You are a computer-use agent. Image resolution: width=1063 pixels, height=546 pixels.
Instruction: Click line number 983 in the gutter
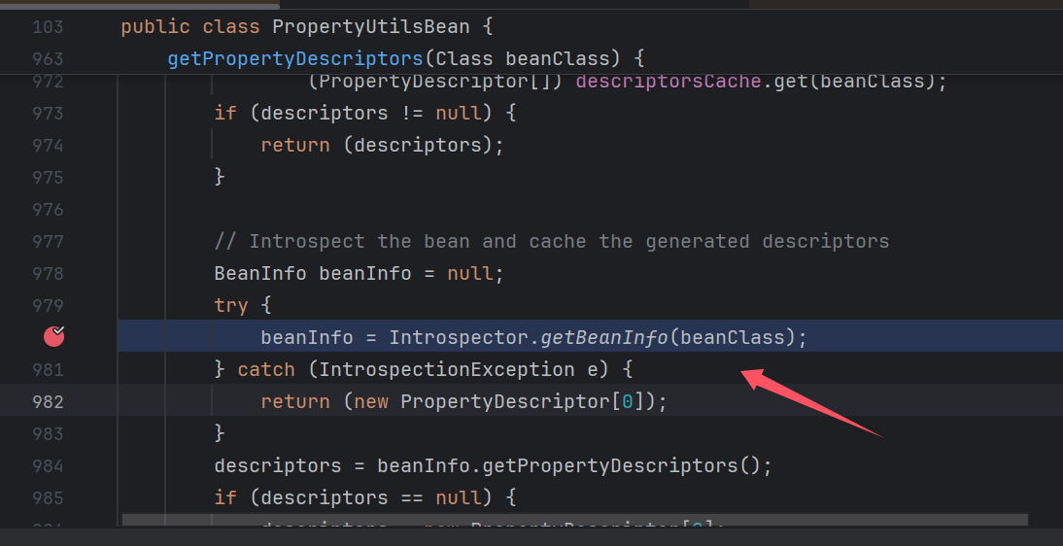click(49, 433)
